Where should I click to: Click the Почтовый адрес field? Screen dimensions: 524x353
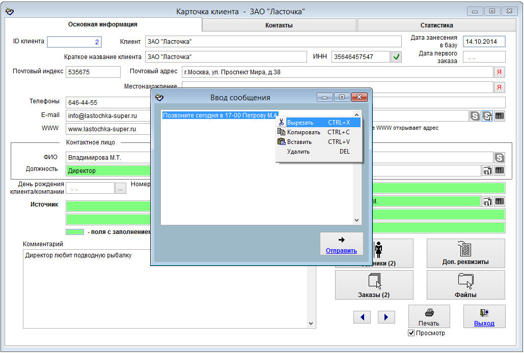pos(338,72)
